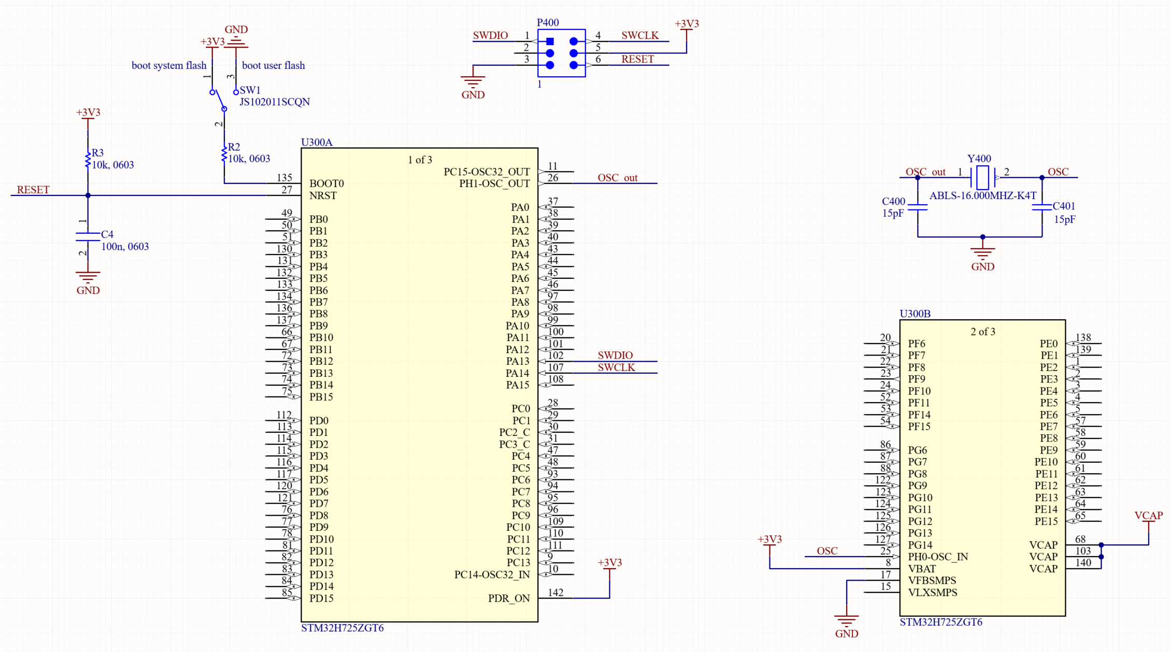Screen dimensions: 1171x652
Task: Select the '2 of 3' label on U300B
Action: coord(982,332)
